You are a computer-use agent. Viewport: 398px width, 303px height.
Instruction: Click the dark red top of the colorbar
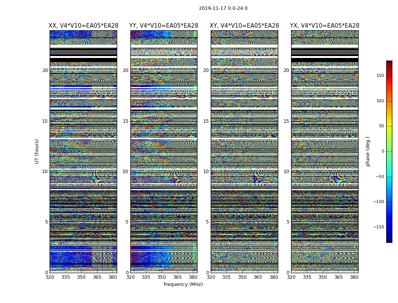point(389,63)
